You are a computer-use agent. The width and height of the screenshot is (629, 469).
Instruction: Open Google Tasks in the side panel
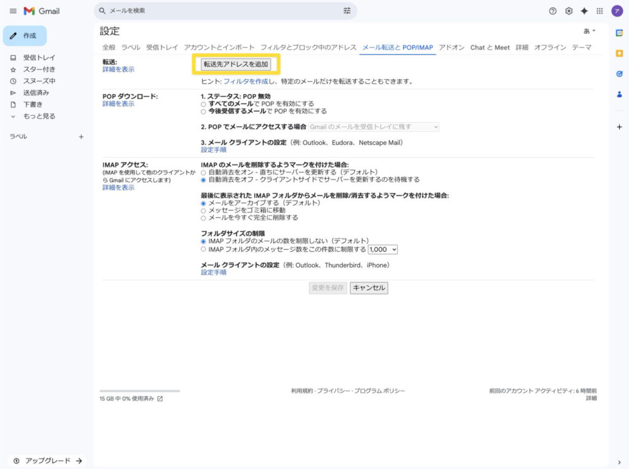click(x=619, y=74)
